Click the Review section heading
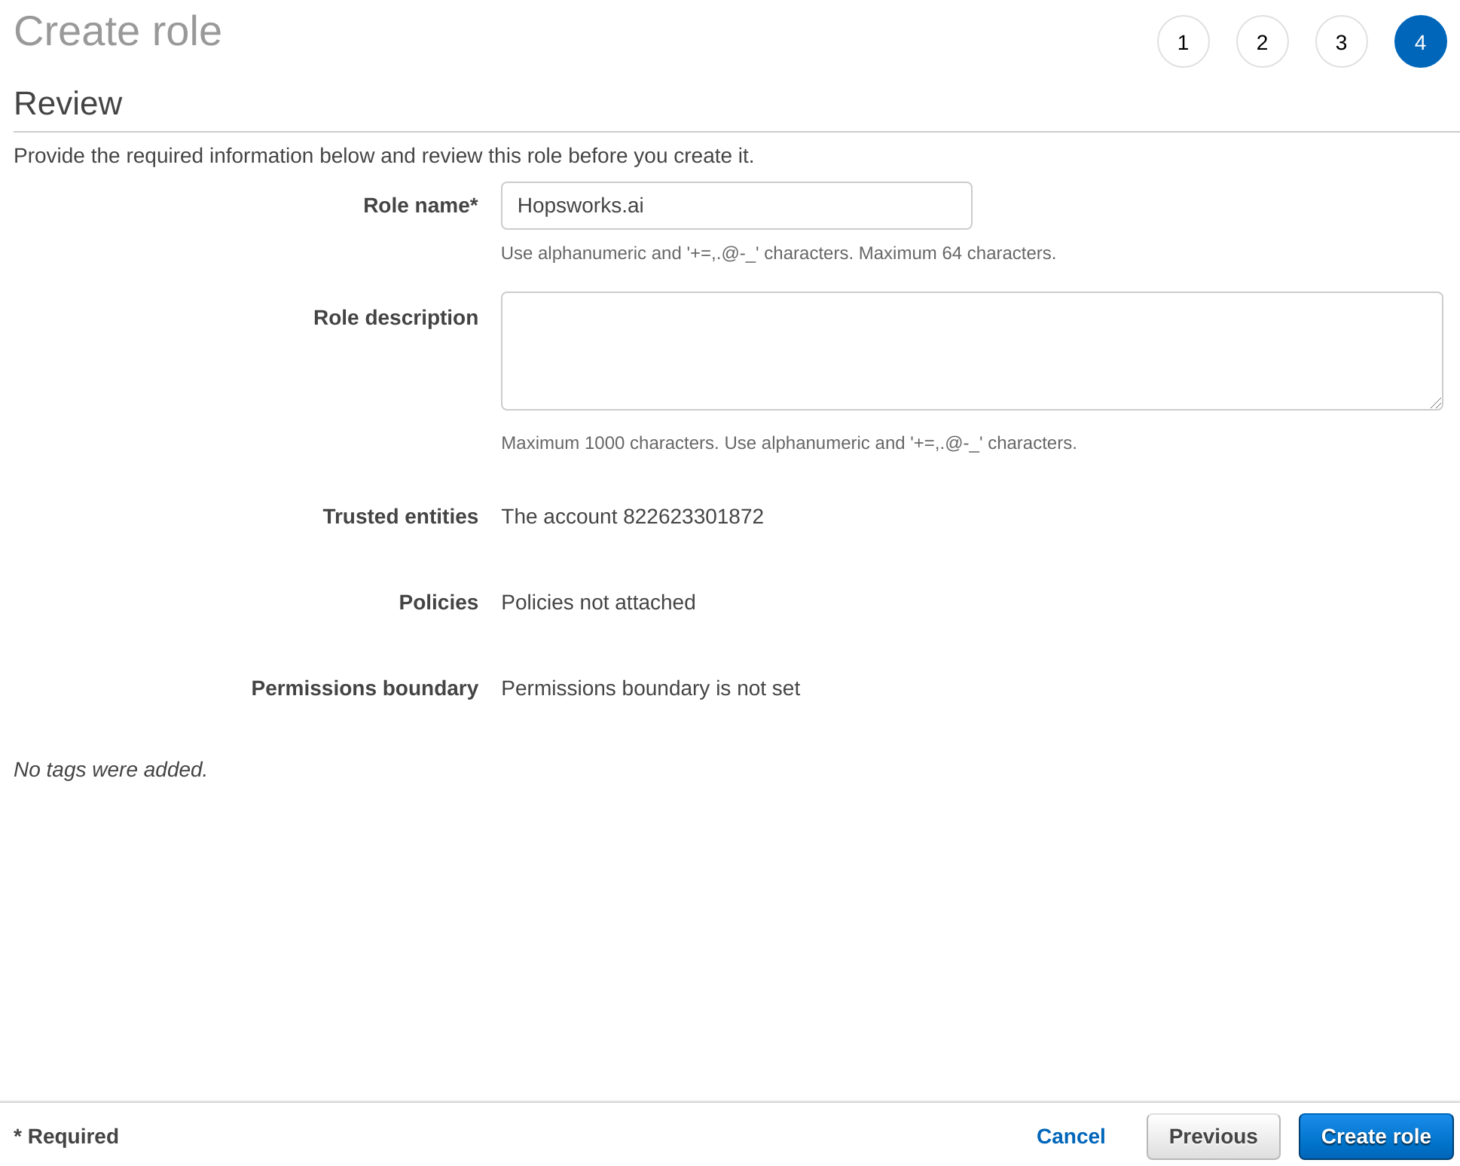1460x1166 pixels. point(68,104)
